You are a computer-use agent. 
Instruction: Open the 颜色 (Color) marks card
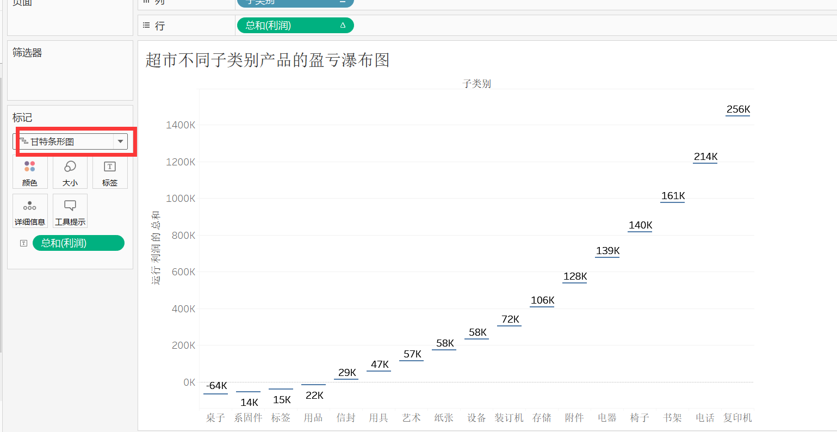[30, 171]
